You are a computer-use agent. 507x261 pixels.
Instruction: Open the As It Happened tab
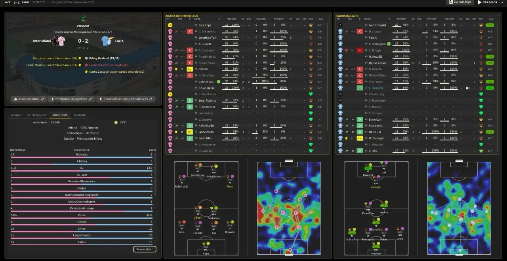tap(37, 115)
